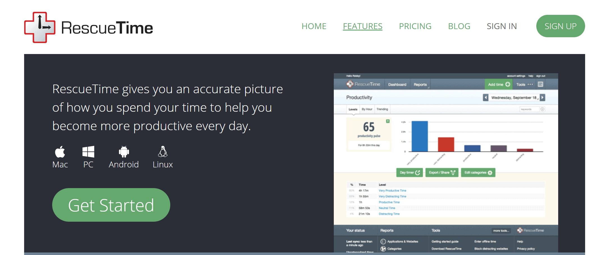
Task: Click the notes page icon in dashboard header
Action: pyautogui.click(x=541, y=84)
